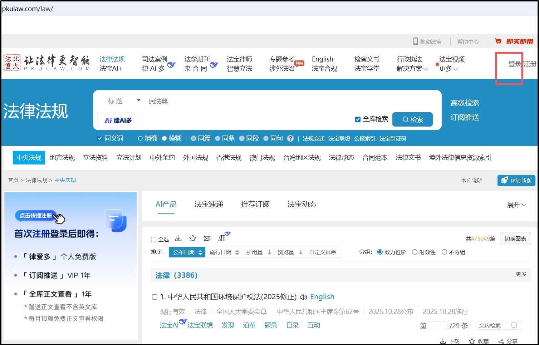The image size is (539, 345).
Task: Enable 全库检索 full database search
Action: click(x=358, y=119)
